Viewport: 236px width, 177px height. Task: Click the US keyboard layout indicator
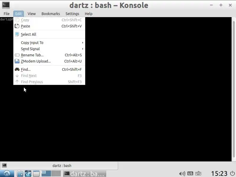click(x=190, y=173)
